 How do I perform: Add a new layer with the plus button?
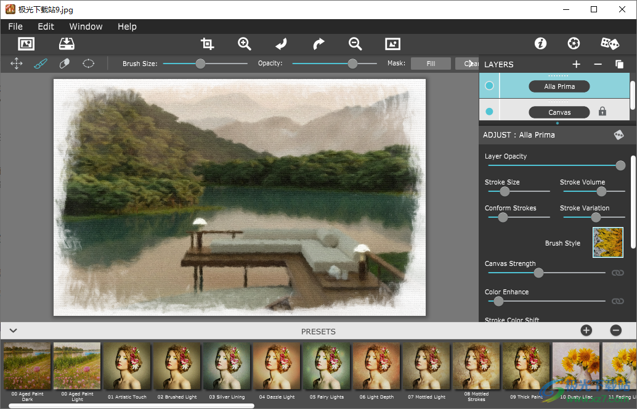point(576,64)
